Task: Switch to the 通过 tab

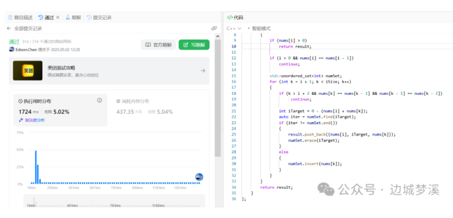Action: (x=46, y=17)
